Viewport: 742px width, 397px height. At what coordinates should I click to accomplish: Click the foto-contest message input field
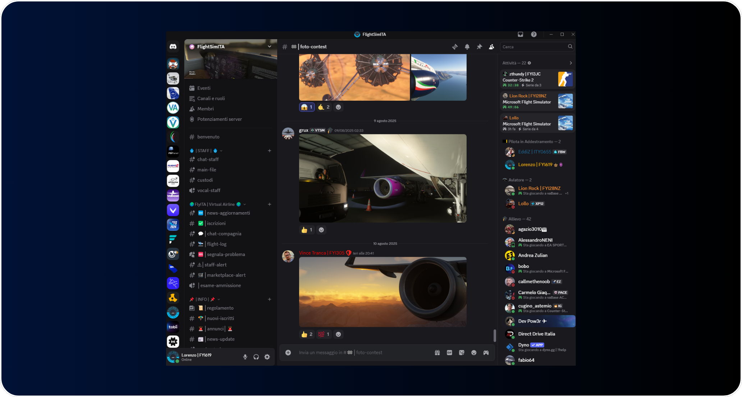coord(359,352)
